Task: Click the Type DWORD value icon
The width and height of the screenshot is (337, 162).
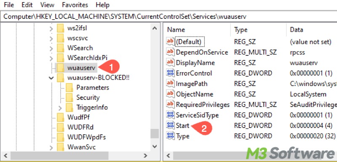Action: 171,136
